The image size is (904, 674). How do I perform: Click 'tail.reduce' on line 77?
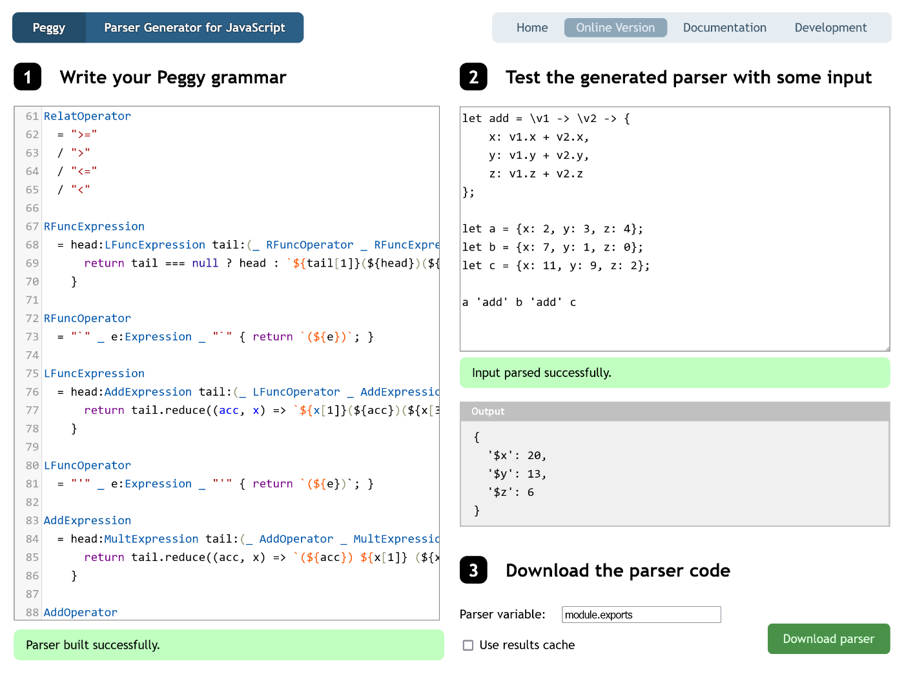(168, 411)
